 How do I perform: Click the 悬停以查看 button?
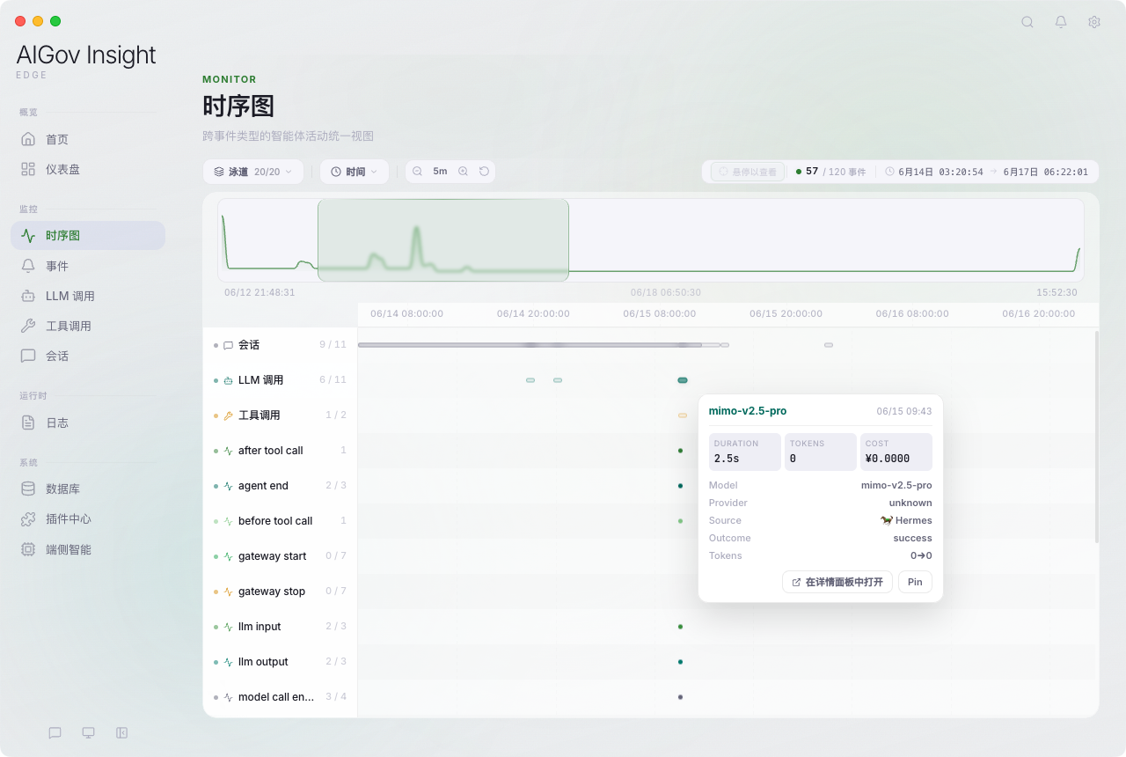click(747, 172)
